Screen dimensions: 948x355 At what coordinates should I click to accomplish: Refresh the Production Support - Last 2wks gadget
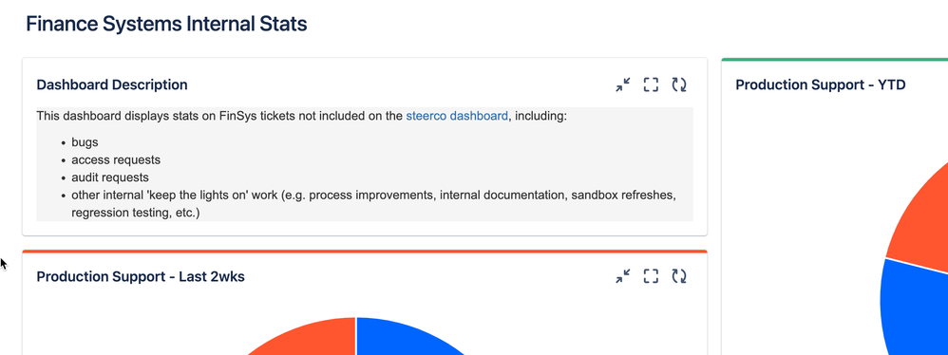(x=679, y=276)
